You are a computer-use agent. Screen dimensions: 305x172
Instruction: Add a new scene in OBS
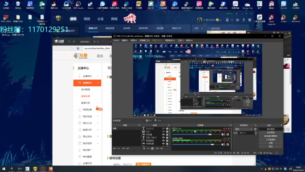pyautogui.click(x=114, y=148)
